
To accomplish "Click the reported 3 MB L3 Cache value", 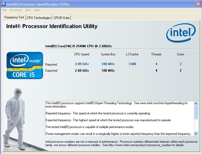I will click(x=132, y=64).
